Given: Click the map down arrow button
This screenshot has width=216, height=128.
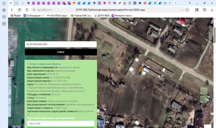Looking at the screenshot, I should click(x=204, y=100).
